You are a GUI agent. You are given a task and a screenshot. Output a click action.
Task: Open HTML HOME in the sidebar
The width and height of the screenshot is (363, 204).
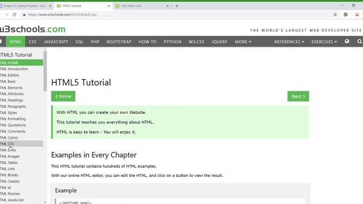[22, 62]
